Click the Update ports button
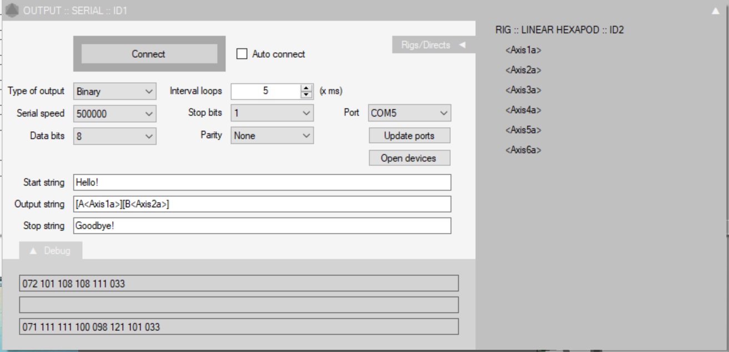The height and width of the screenshot is (352, 729). (x=409, y=135)
